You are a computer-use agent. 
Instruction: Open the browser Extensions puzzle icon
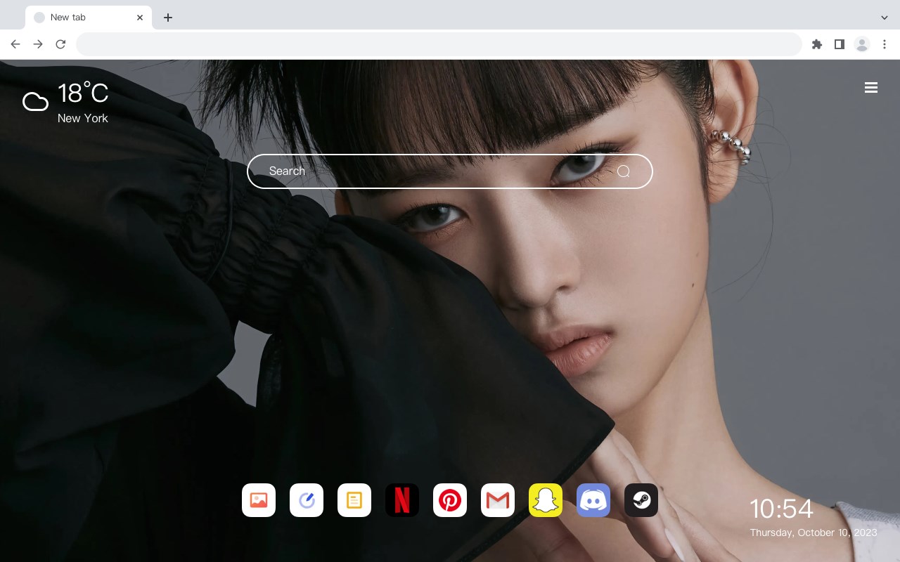[816, 44]
